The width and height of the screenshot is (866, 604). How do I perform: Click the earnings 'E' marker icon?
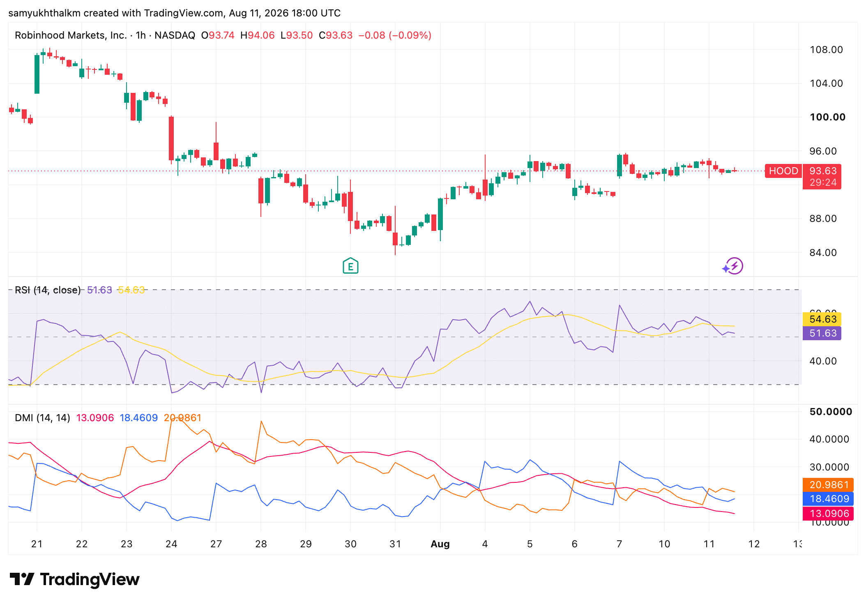[350, 266]
